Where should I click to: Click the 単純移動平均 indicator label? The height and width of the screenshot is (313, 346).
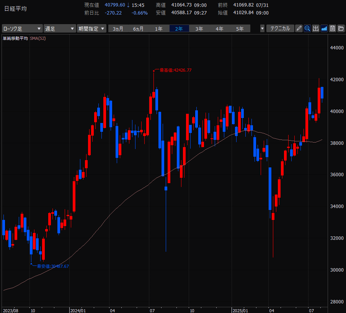click(15, 38)
